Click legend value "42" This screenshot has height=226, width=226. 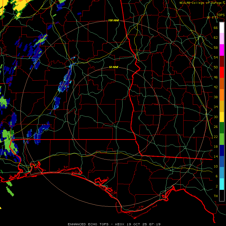click(x=216, y=87)
